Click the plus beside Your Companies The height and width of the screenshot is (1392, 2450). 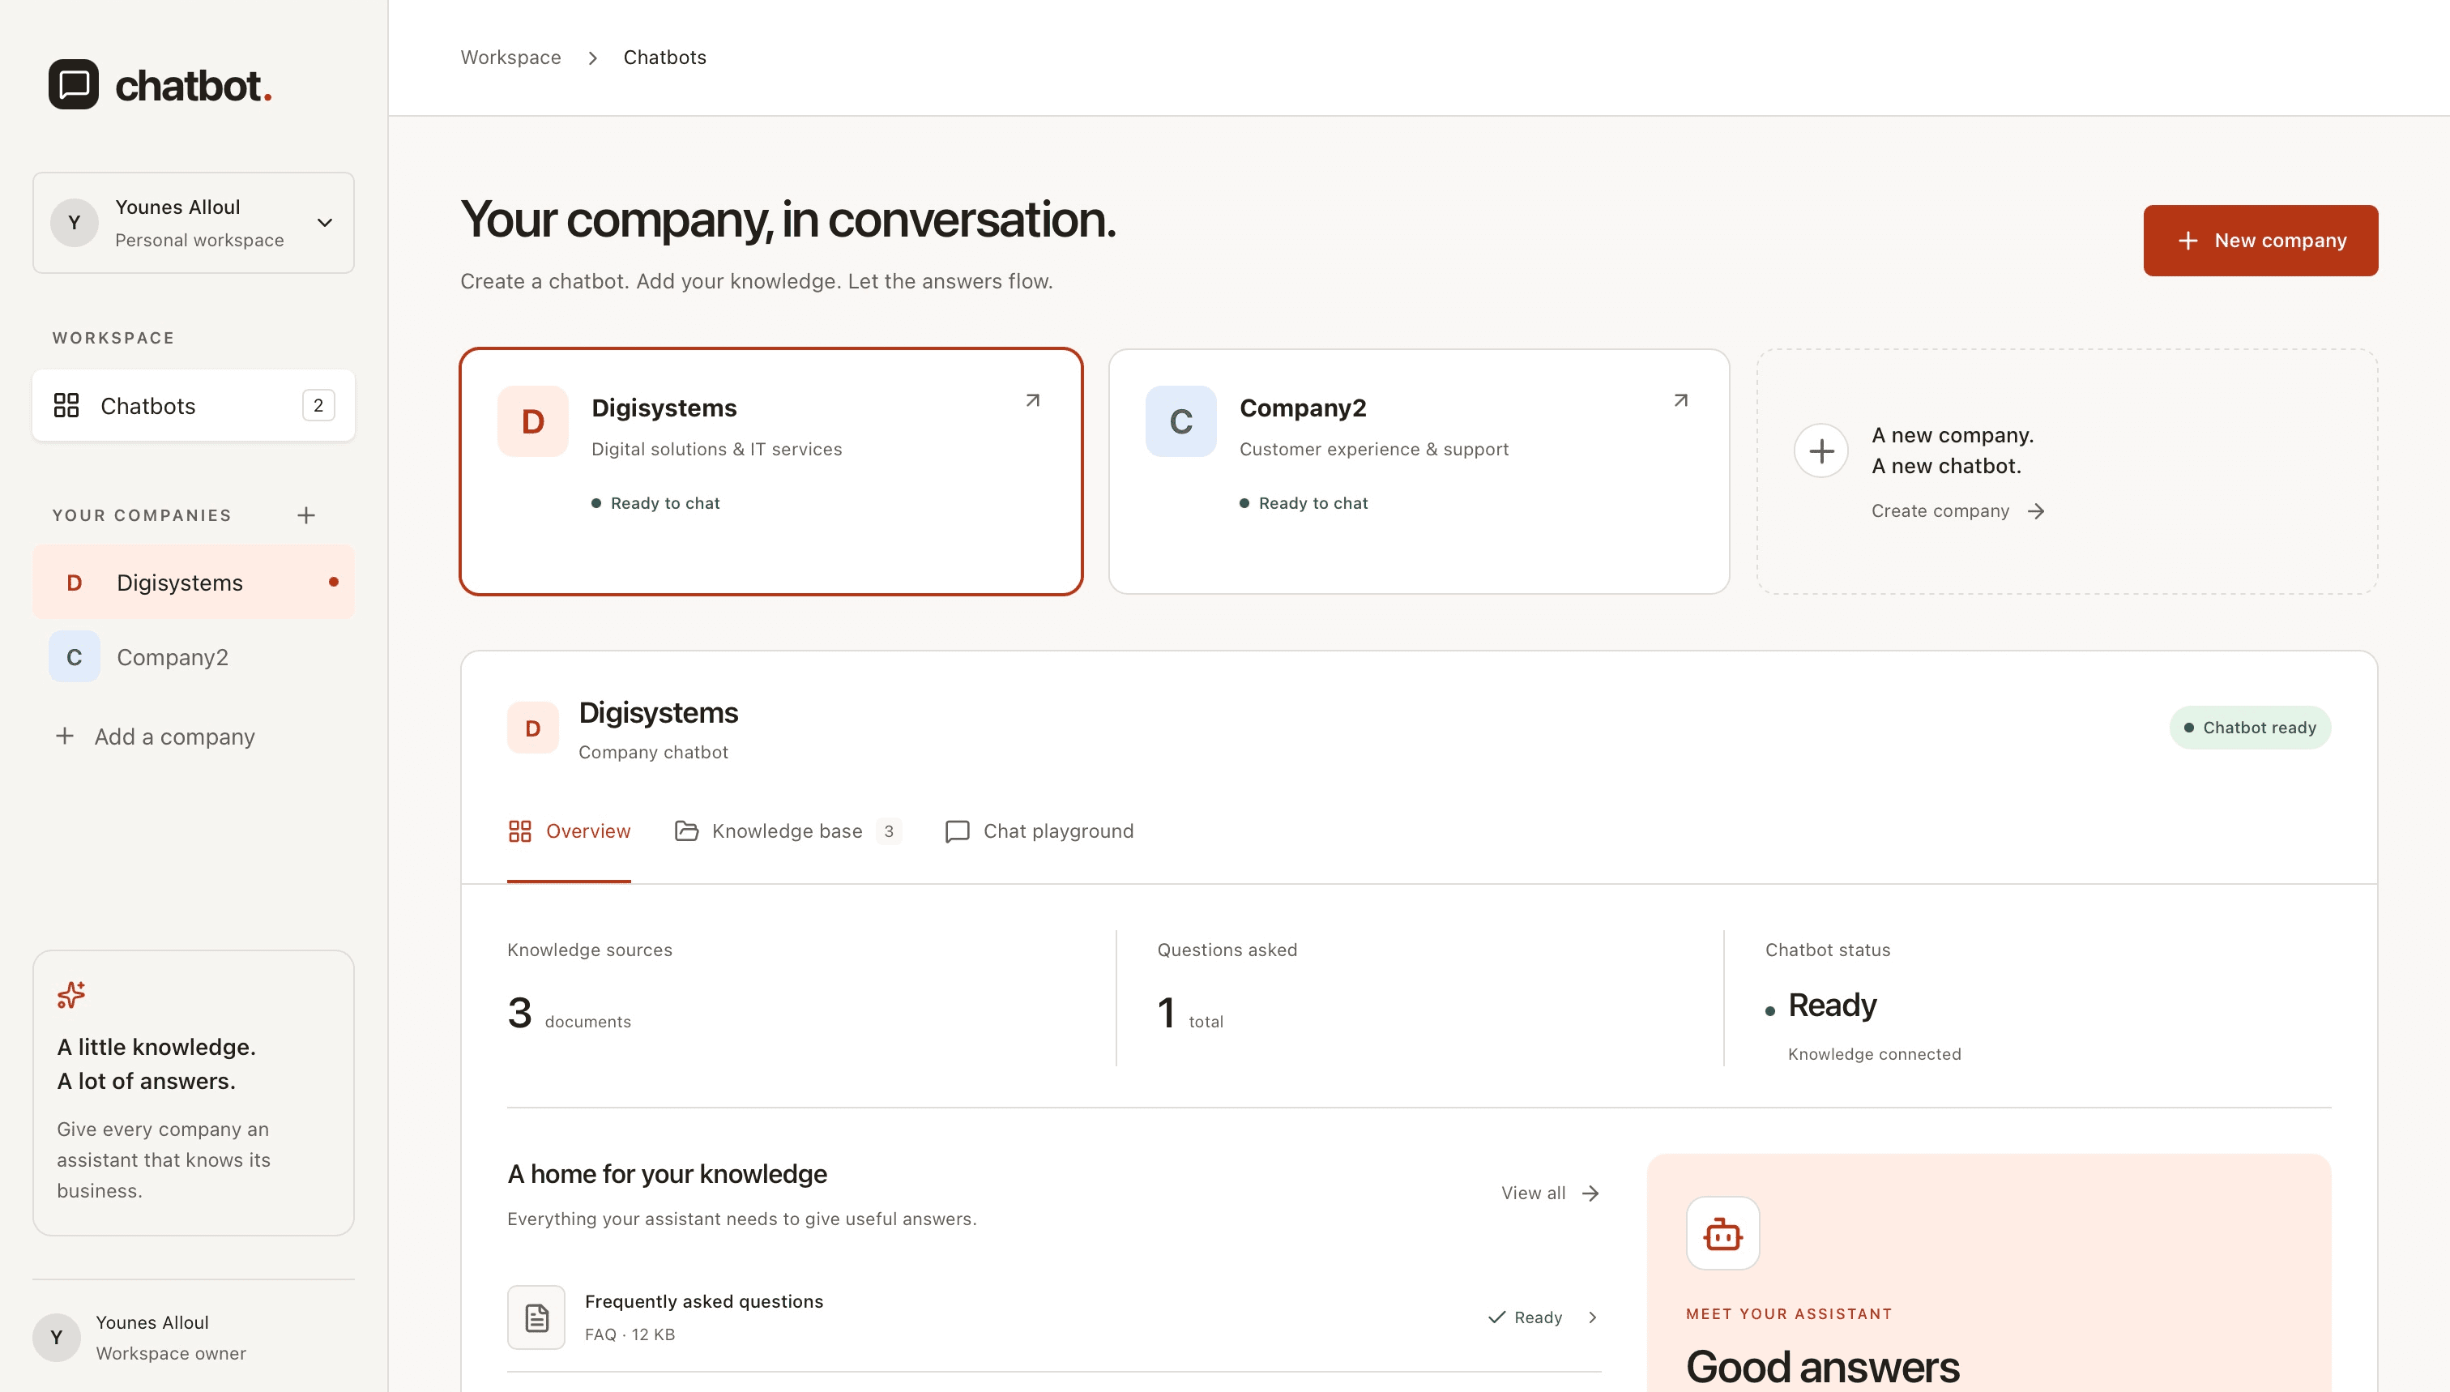[306, 515]
